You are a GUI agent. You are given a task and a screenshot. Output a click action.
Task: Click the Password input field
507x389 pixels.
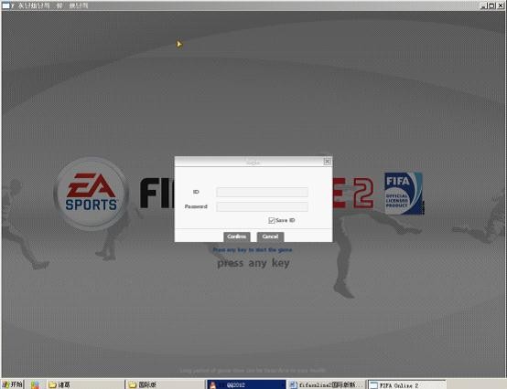tap(262, 206)
